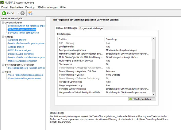
Task: Open Desktop-Größe und -Position anpassen
Action: tap(26, 57)
